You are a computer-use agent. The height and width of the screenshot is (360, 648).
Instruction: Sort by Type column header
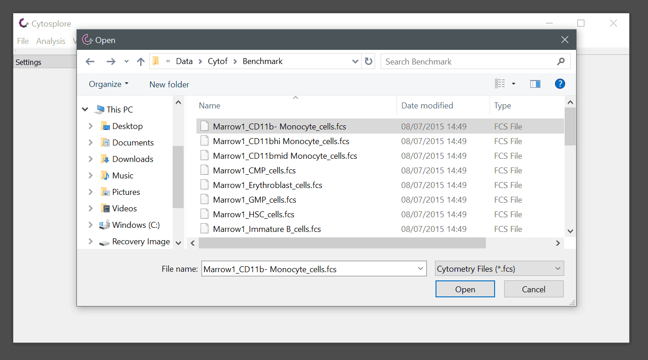pos(502,106)
